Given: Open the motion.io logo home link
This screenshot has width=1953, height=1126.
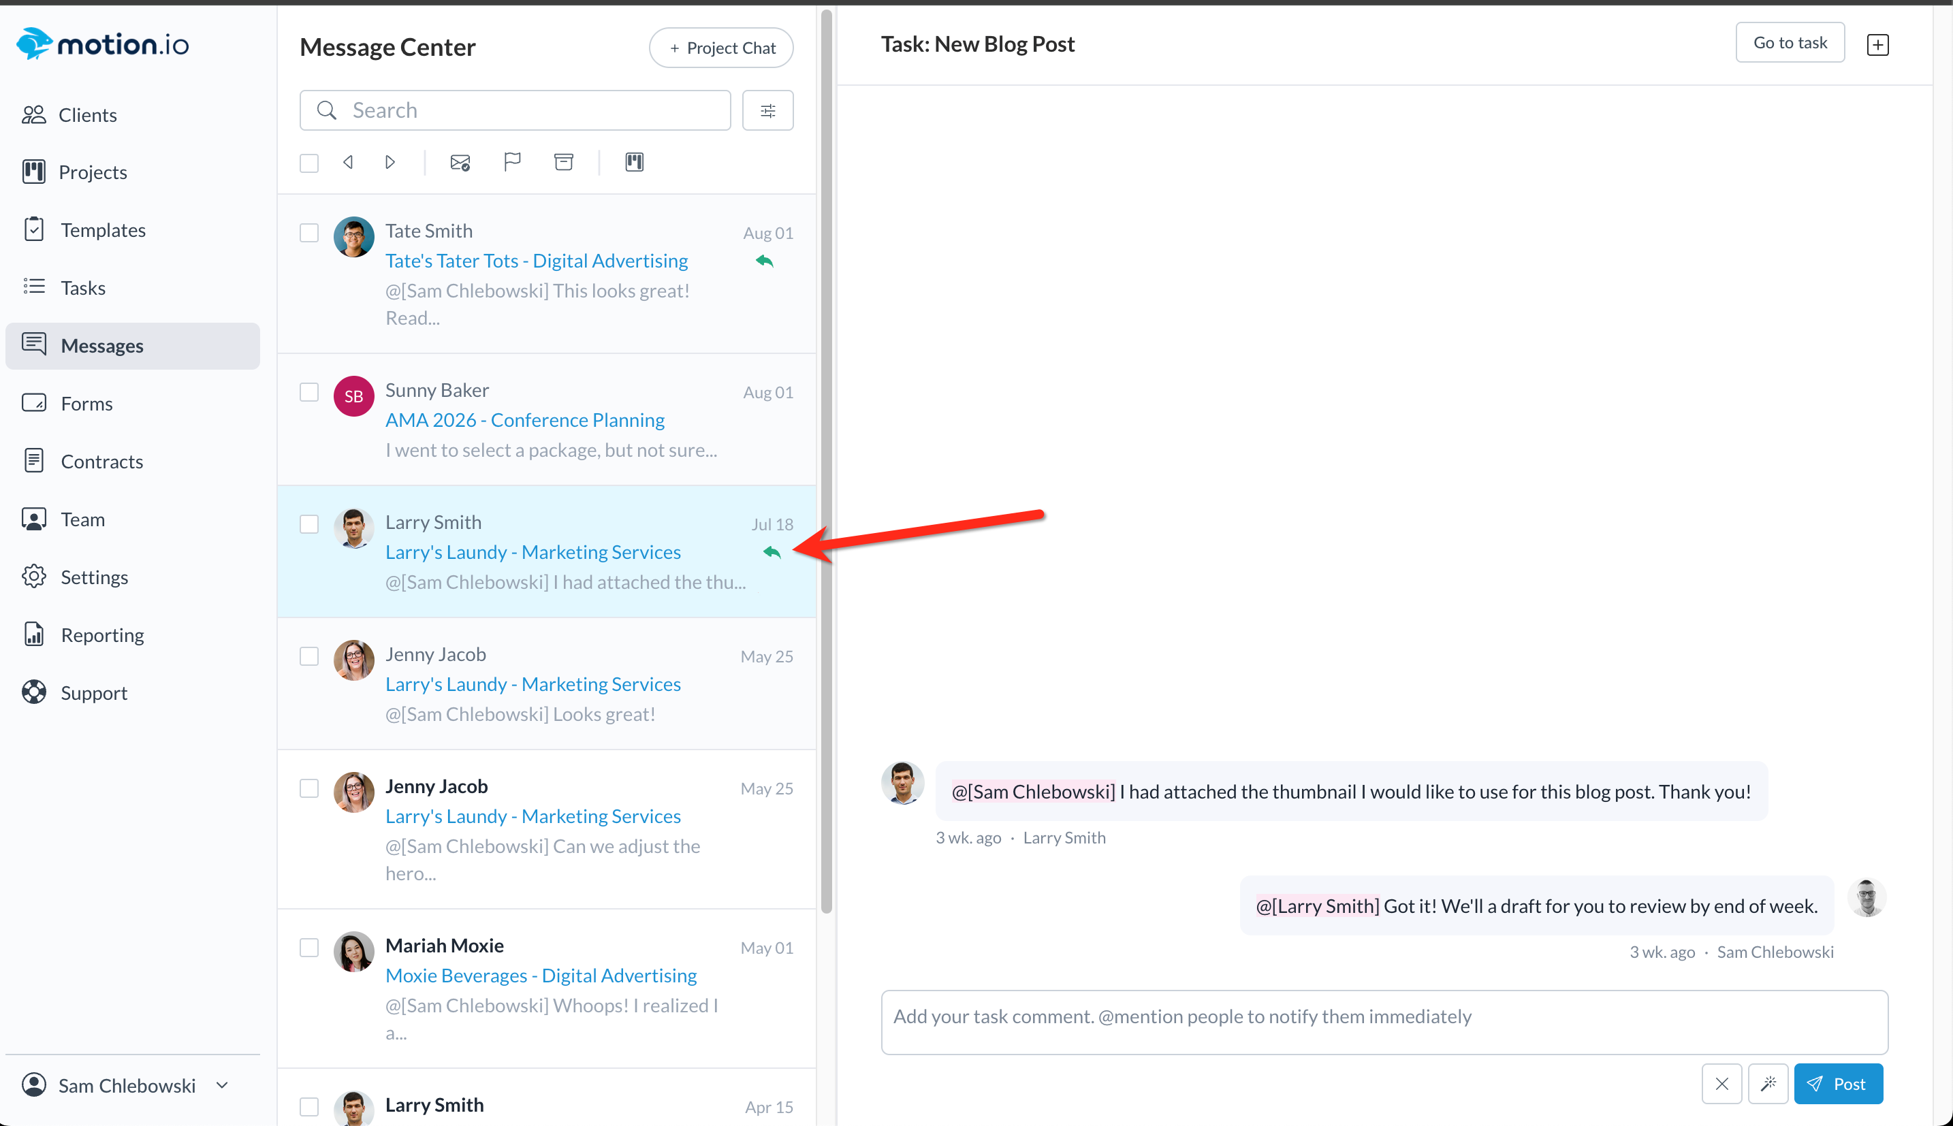Looking at the screenshot, I should [102, 44].
